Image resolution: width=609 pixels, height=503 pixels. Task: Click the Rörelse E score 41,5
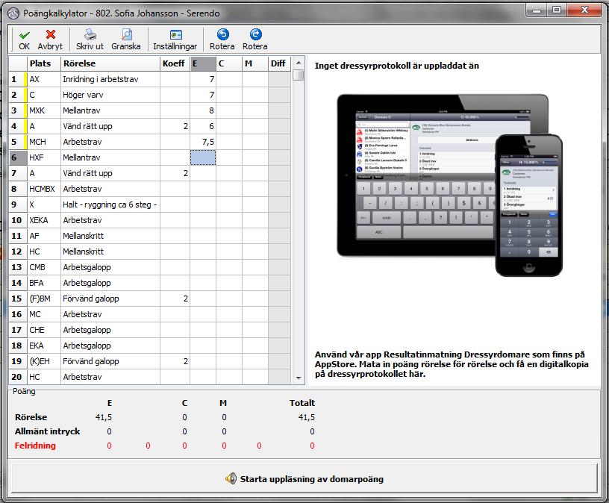click(103, 417)
